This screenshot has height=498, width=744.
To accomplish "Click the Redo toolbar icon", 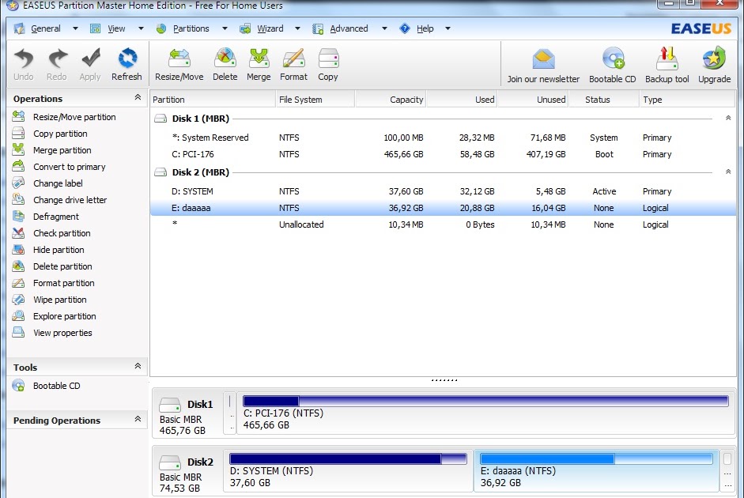I will (x=56, y=65).
